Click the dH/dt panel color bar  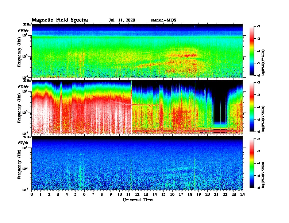(252, 51)
